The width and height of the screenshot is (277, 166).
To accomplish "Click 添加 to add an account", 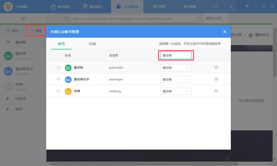I will 12,31.
